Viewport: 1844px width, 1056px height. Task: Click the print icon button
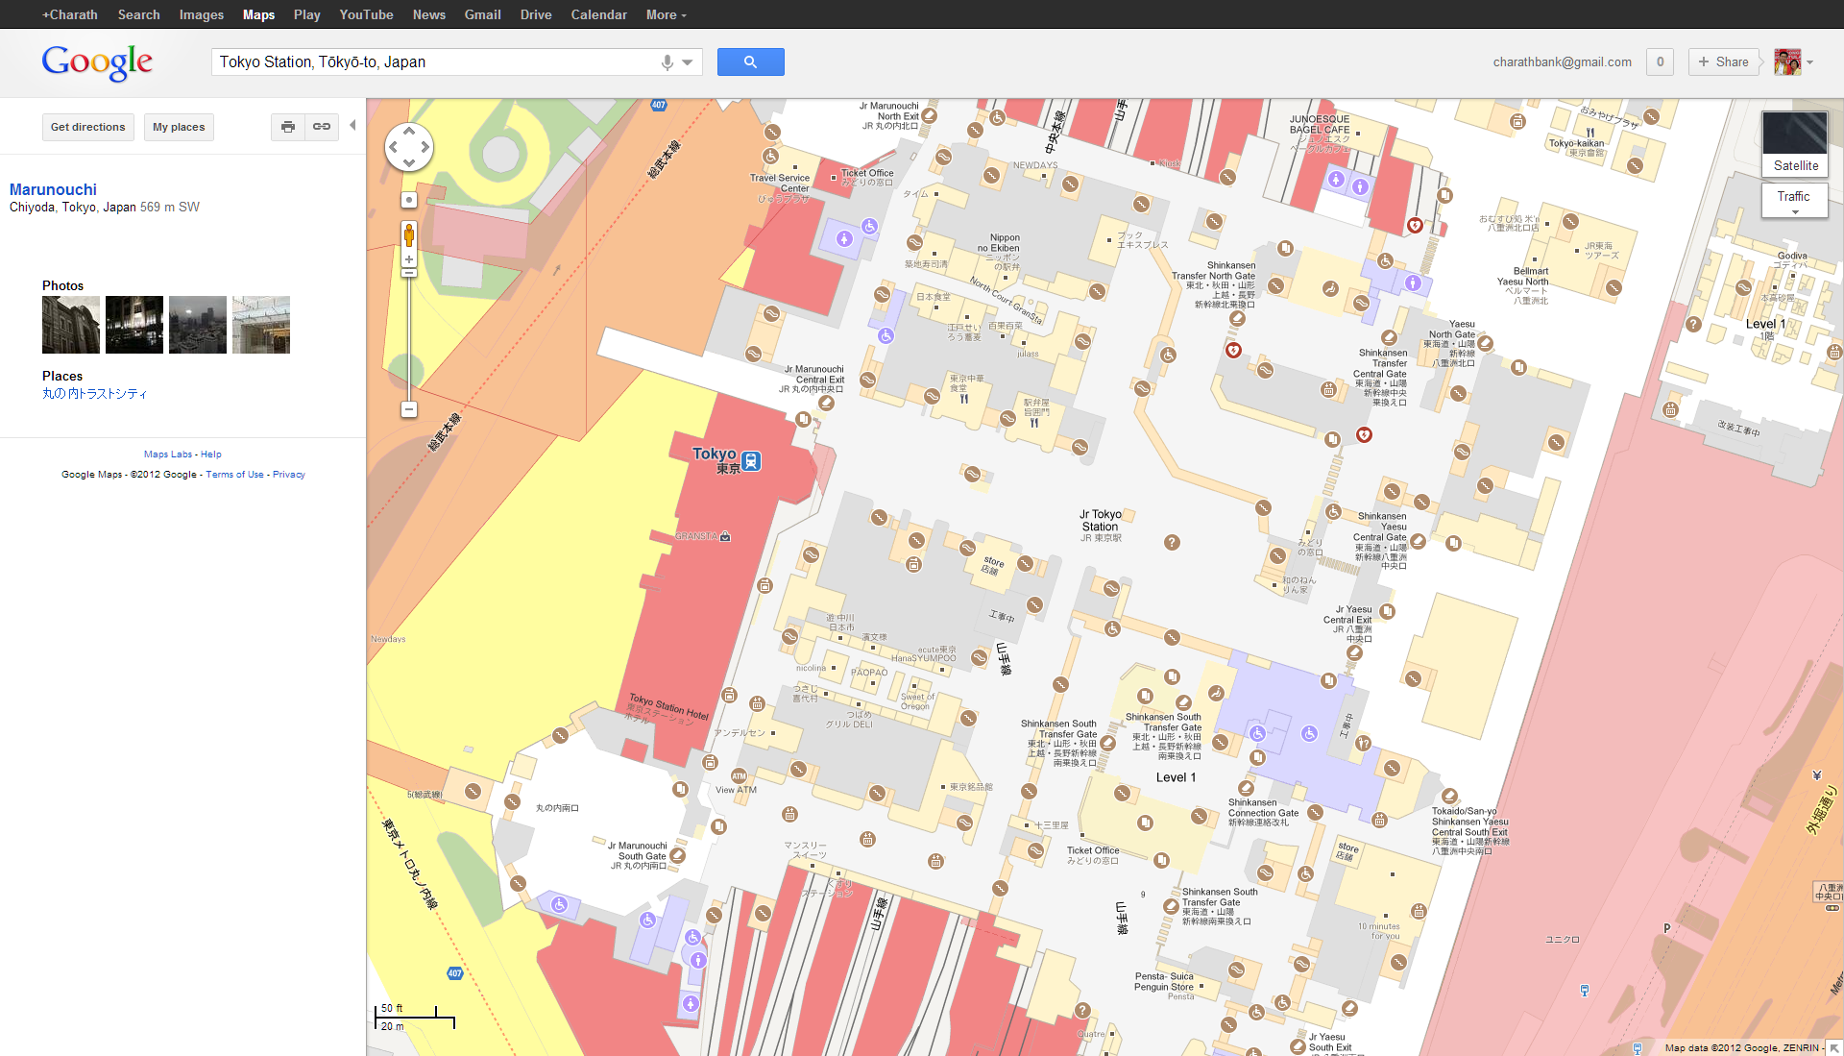click(x=288, y=127)
